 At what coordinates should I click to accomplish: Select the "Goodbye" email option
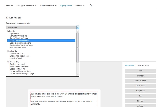[x=16, y=58]
